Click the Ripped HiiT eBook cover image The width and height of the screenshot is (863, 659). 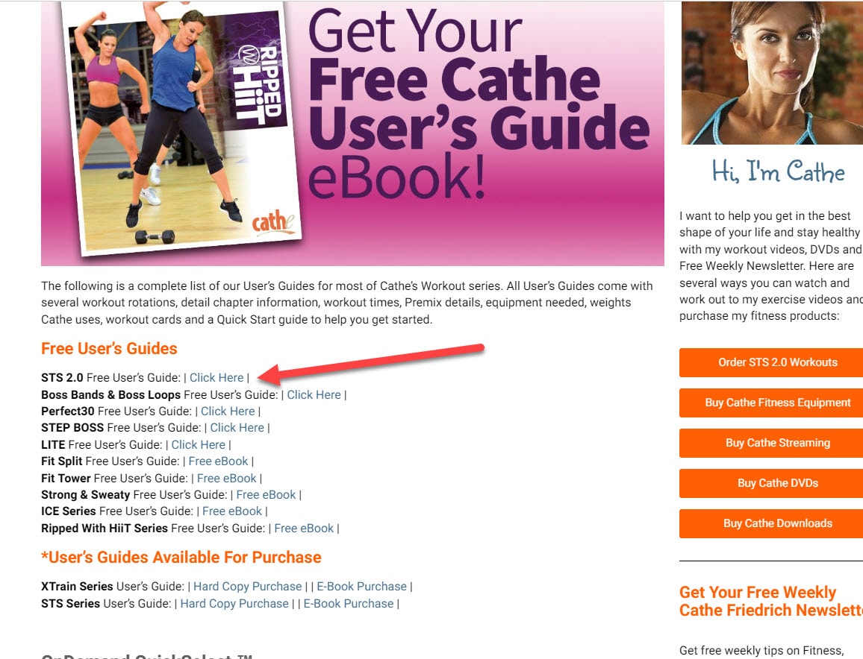coord(181,129)
